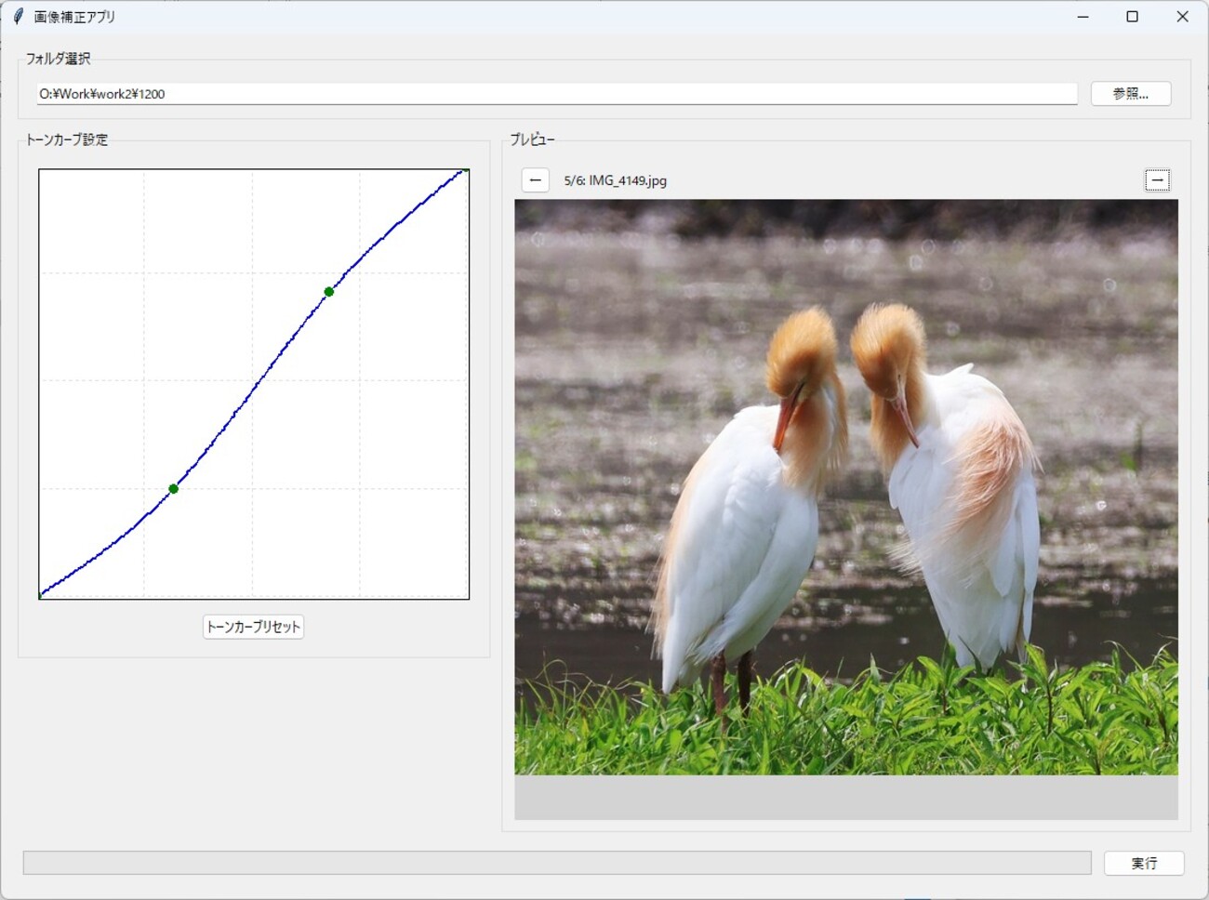1209x900 pixels.
Task: Click the folder path field O:¥Work¥work2¥1200
Action: (556, 94)
